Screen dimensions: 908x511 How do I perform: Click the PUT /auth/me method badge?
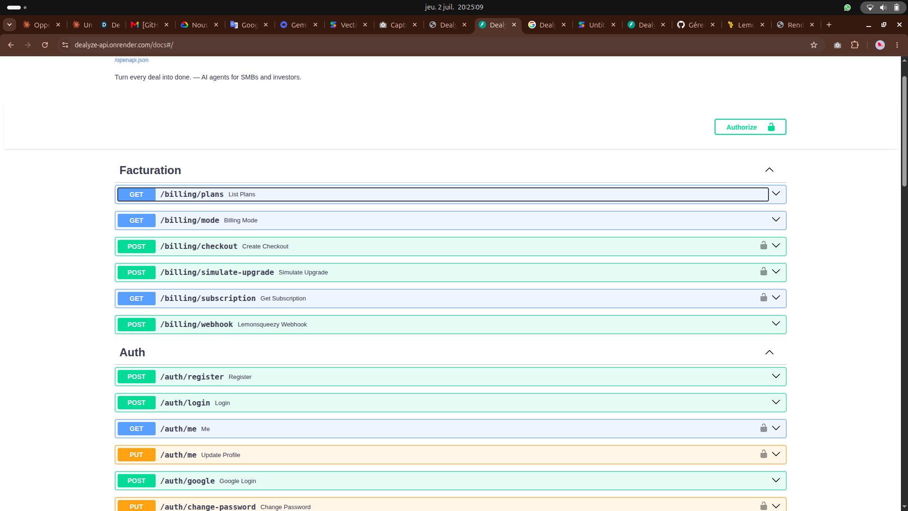pos(136,455)
